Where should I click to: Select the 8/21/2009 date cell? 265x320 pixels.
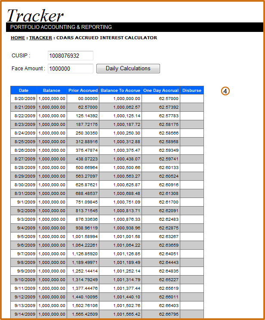tap(24, 107)
